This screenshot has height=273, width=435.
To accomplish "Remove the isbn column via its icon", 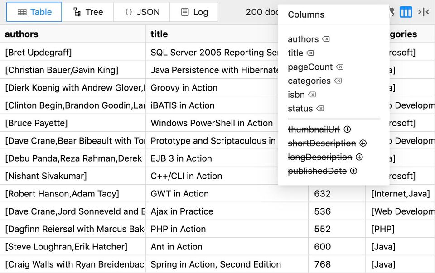I will tap(312, 95).
